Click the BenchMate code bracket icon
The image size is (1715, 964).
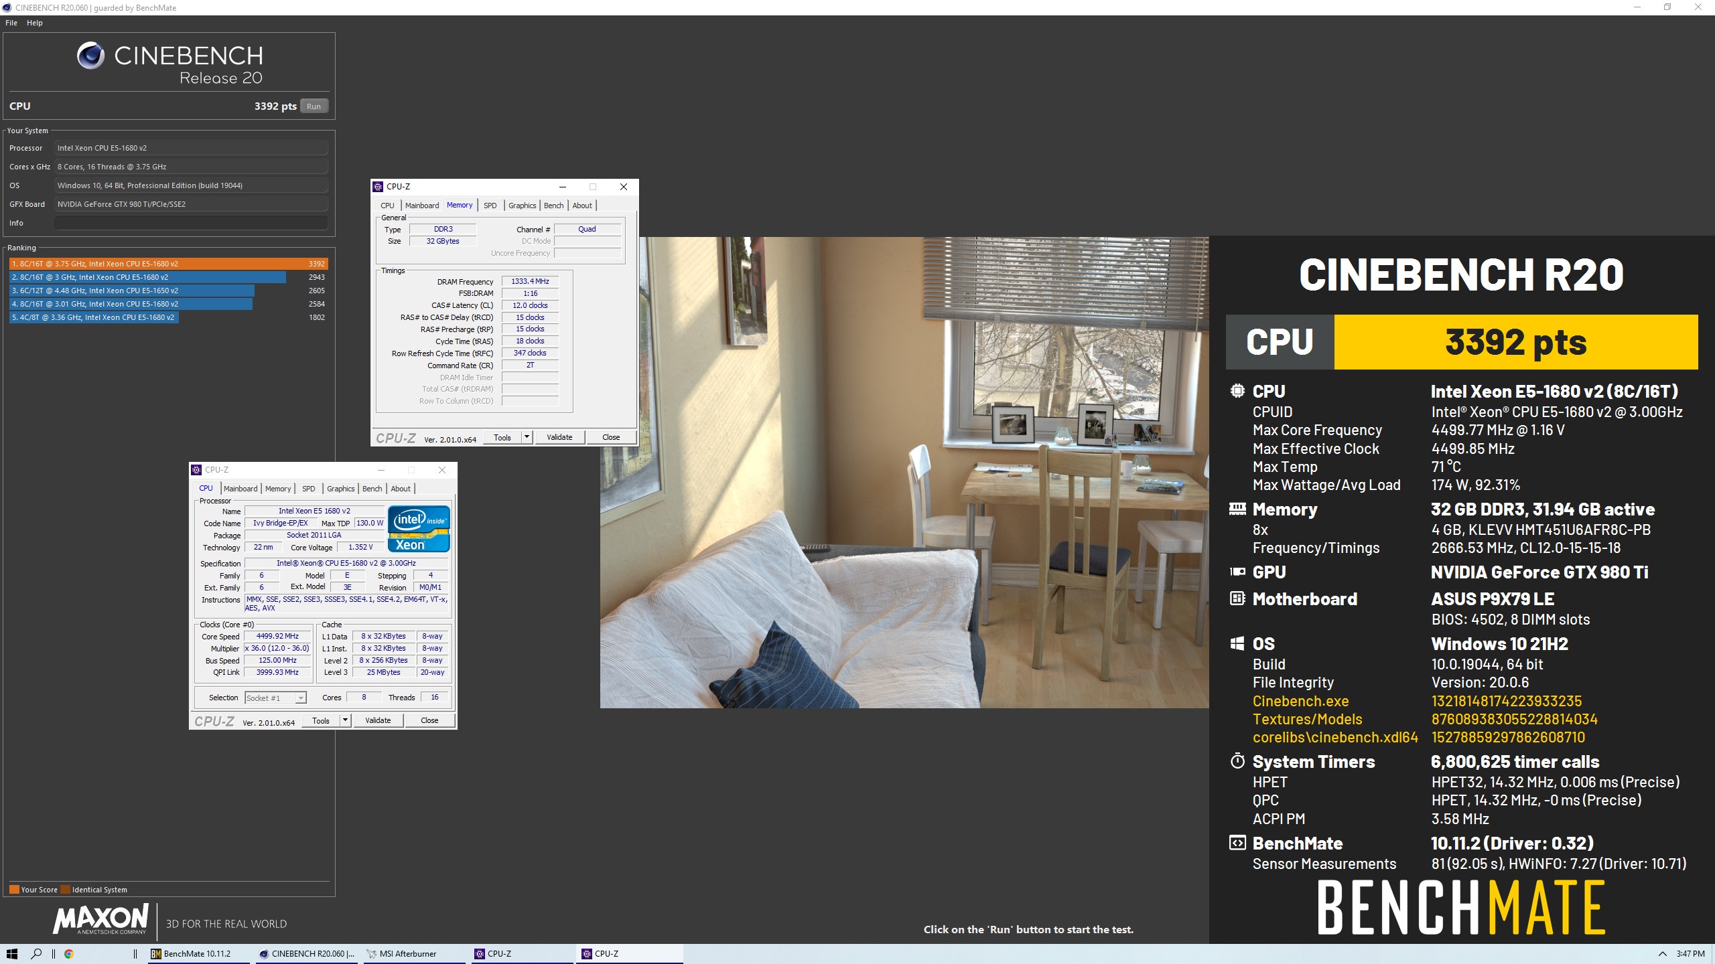(1237, 843)
